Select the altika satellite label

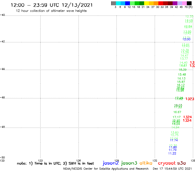pos(146,163)
